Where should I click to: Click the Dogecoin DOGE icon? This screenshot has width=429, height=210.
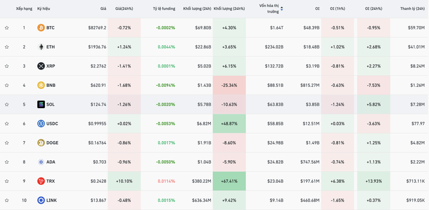point(41,143)
